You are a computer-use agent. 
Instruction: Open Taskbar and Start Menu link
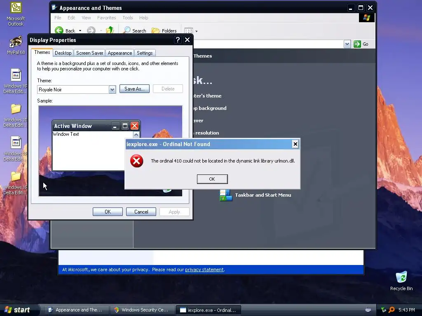(263, 195)
